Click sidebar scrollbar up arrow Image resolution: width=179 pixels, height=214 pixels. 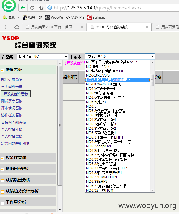click(x=60, y=63)
